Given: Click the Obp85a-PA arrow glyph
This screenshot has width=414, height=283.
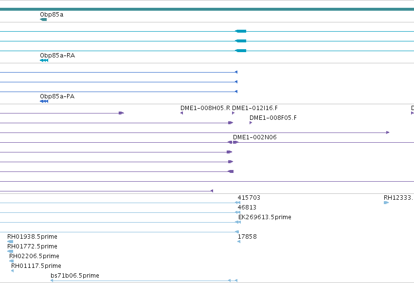Looking at the screenshot, I should [44, 101].
